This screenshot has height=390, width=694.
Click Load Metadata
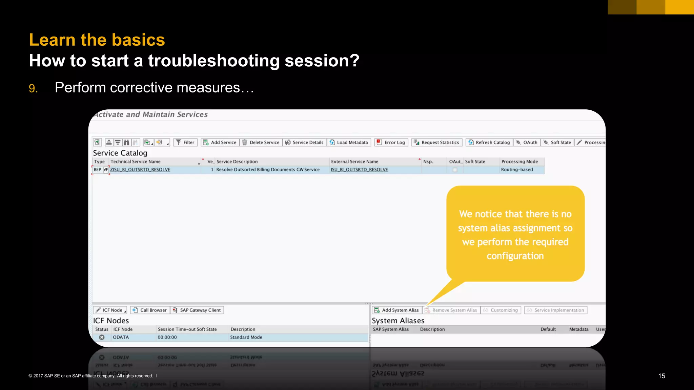pyautogui.click(x=349, y=143)
